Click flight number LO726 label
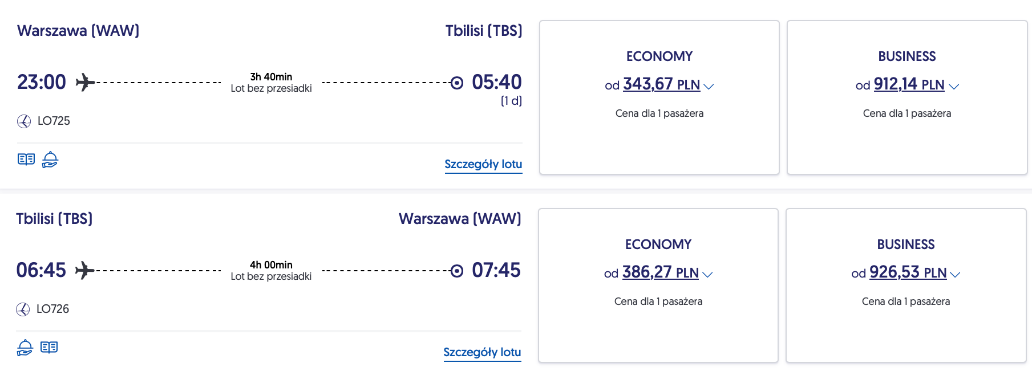 point(52,309)
